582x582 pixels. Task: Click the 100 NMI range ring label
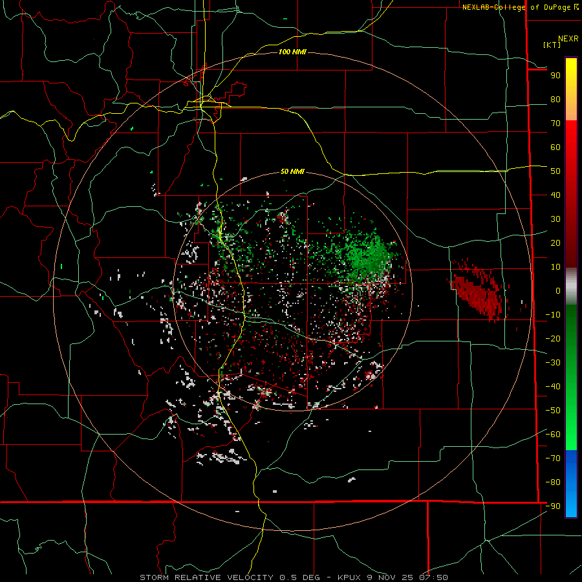(292, 52)
